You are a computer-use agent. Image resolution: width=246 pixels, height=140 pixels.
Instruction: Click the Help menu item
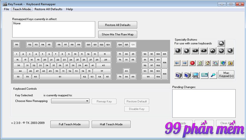click(69, 9)
